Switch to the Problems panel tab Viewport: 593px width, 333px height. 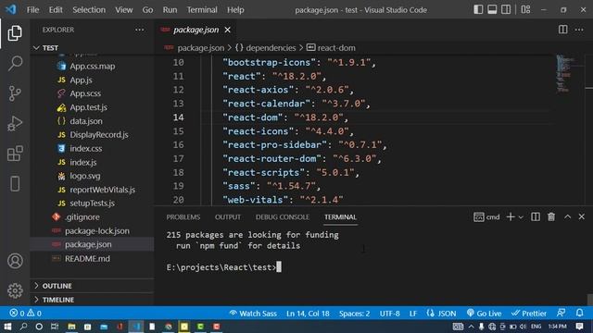[x=183, y=217]
